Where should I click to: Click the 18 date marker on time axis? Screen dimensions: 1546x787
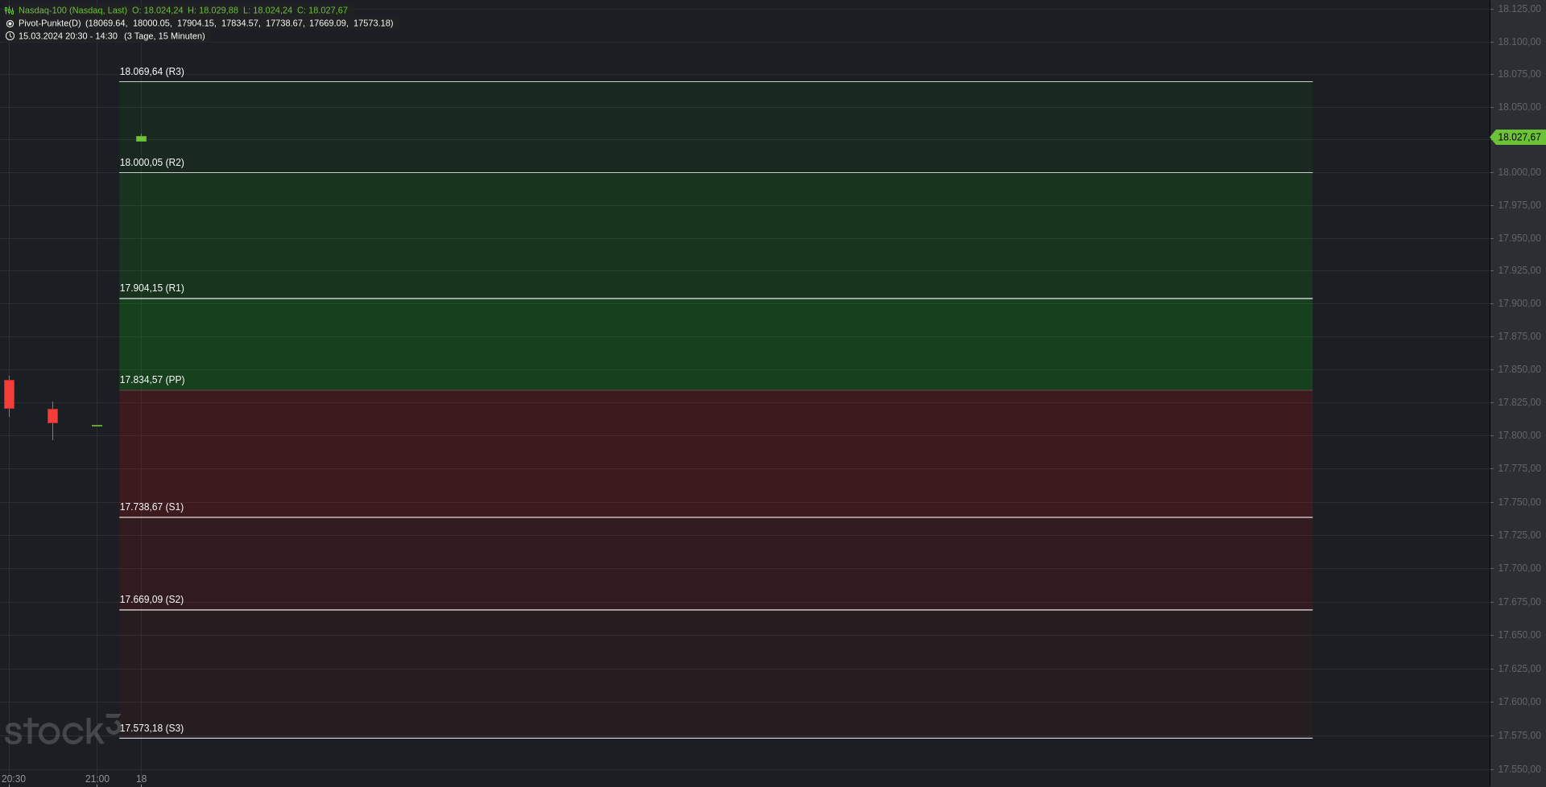point(142,778)
